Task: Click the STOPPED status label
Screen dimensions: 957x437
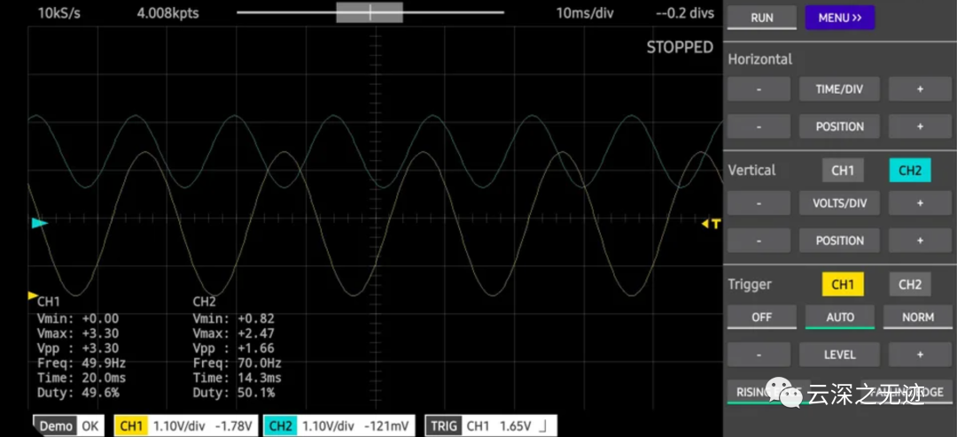Action: pyautogui.click(x=680, y=47)
